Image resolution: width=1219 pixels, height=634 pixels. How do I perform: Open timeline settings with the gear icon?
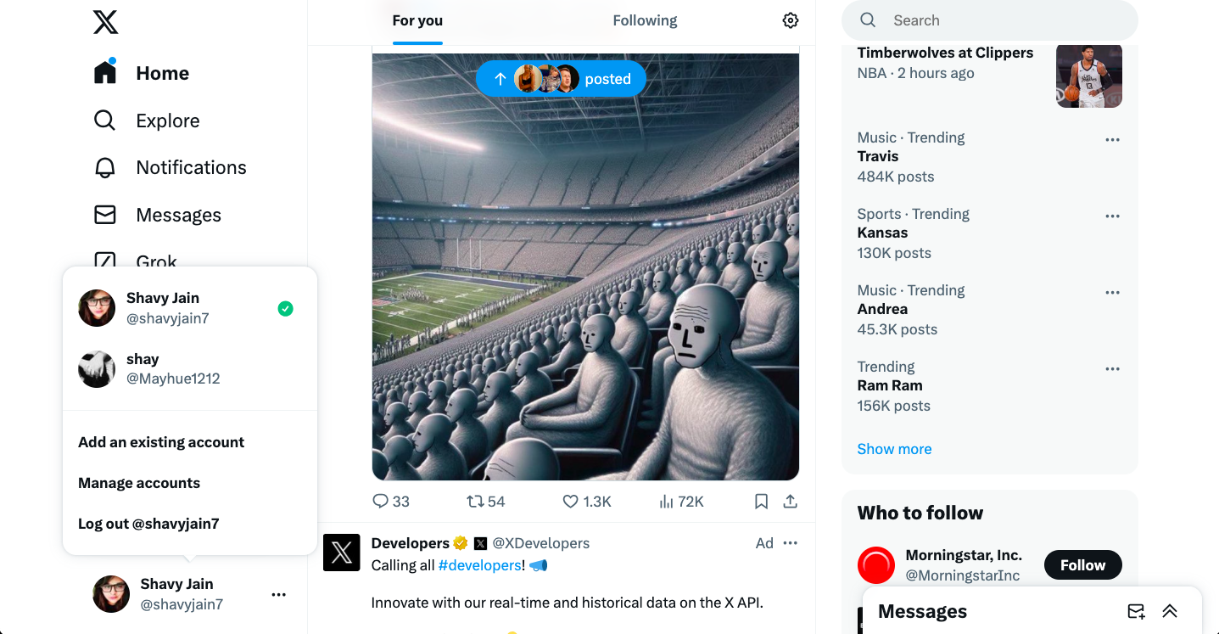tap(790, 20)
